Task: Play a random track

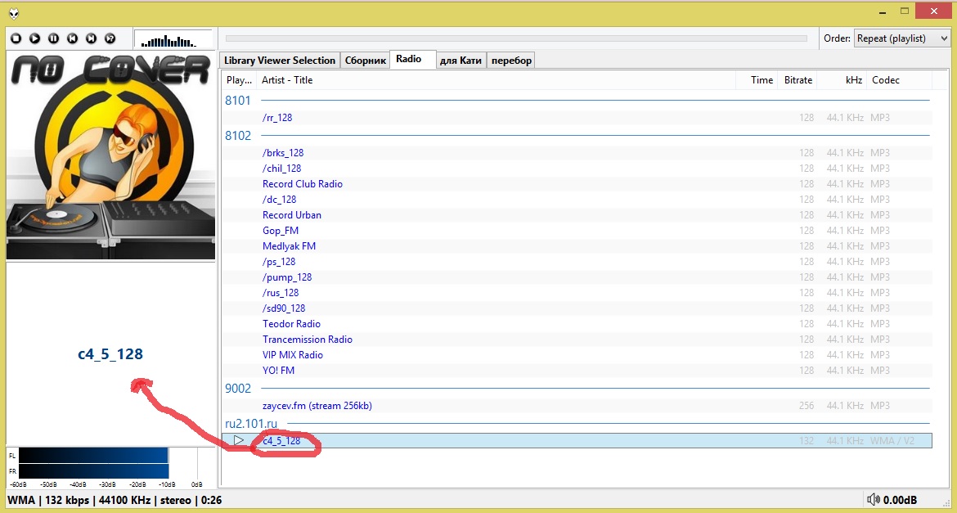Action: coord(110,38)
